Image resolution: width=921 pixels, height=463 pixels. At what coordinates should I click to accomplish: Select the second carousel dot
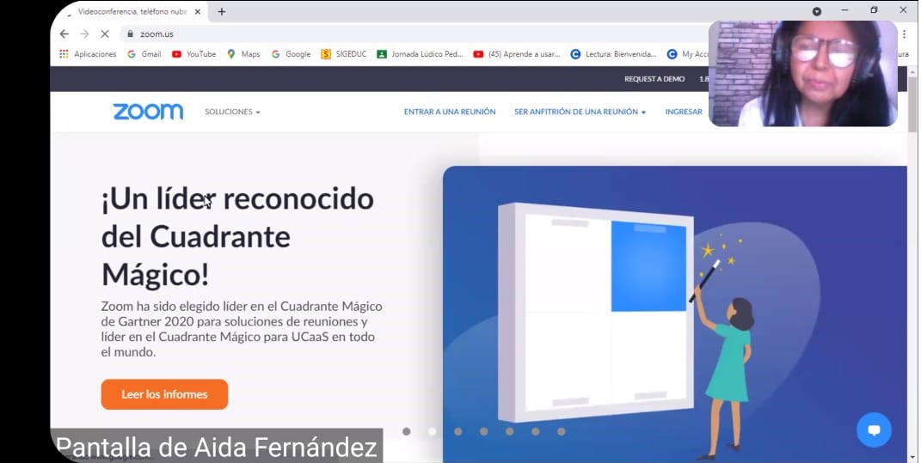coord(433,431)
